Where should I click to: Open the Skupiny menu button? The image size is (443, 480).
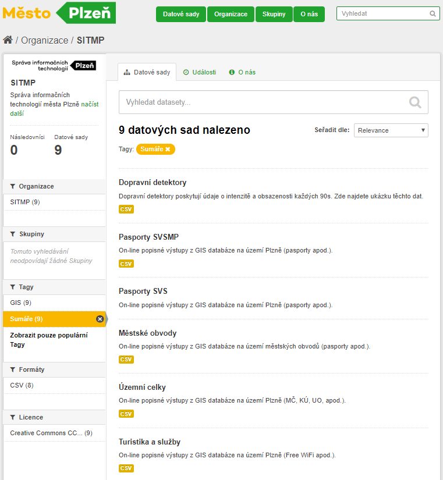coord(274,14)
